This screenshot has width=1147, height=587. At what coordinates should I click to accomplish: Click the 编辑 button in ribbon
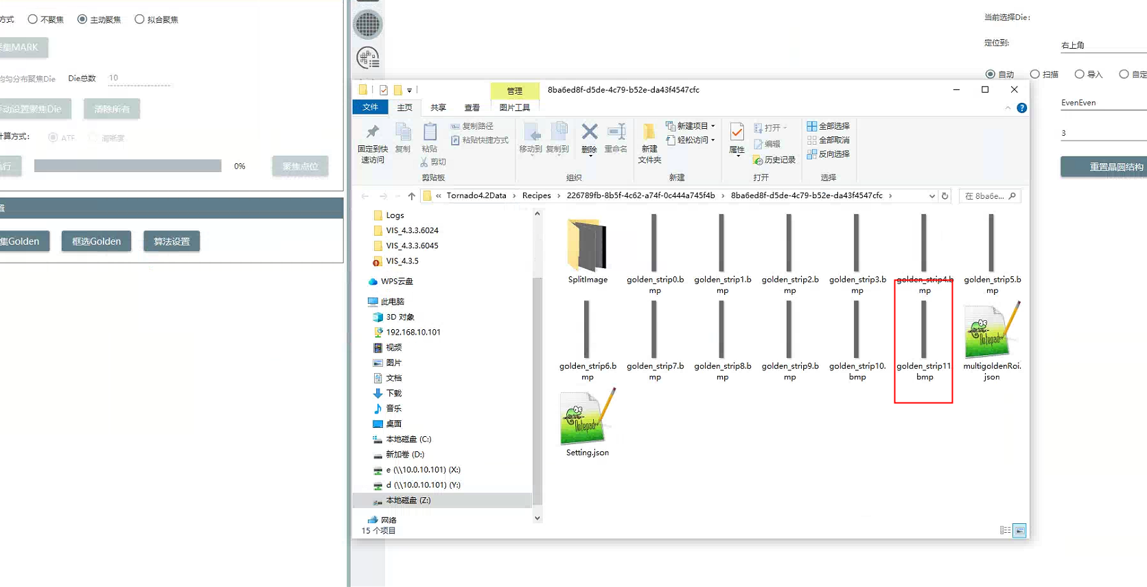767,144
